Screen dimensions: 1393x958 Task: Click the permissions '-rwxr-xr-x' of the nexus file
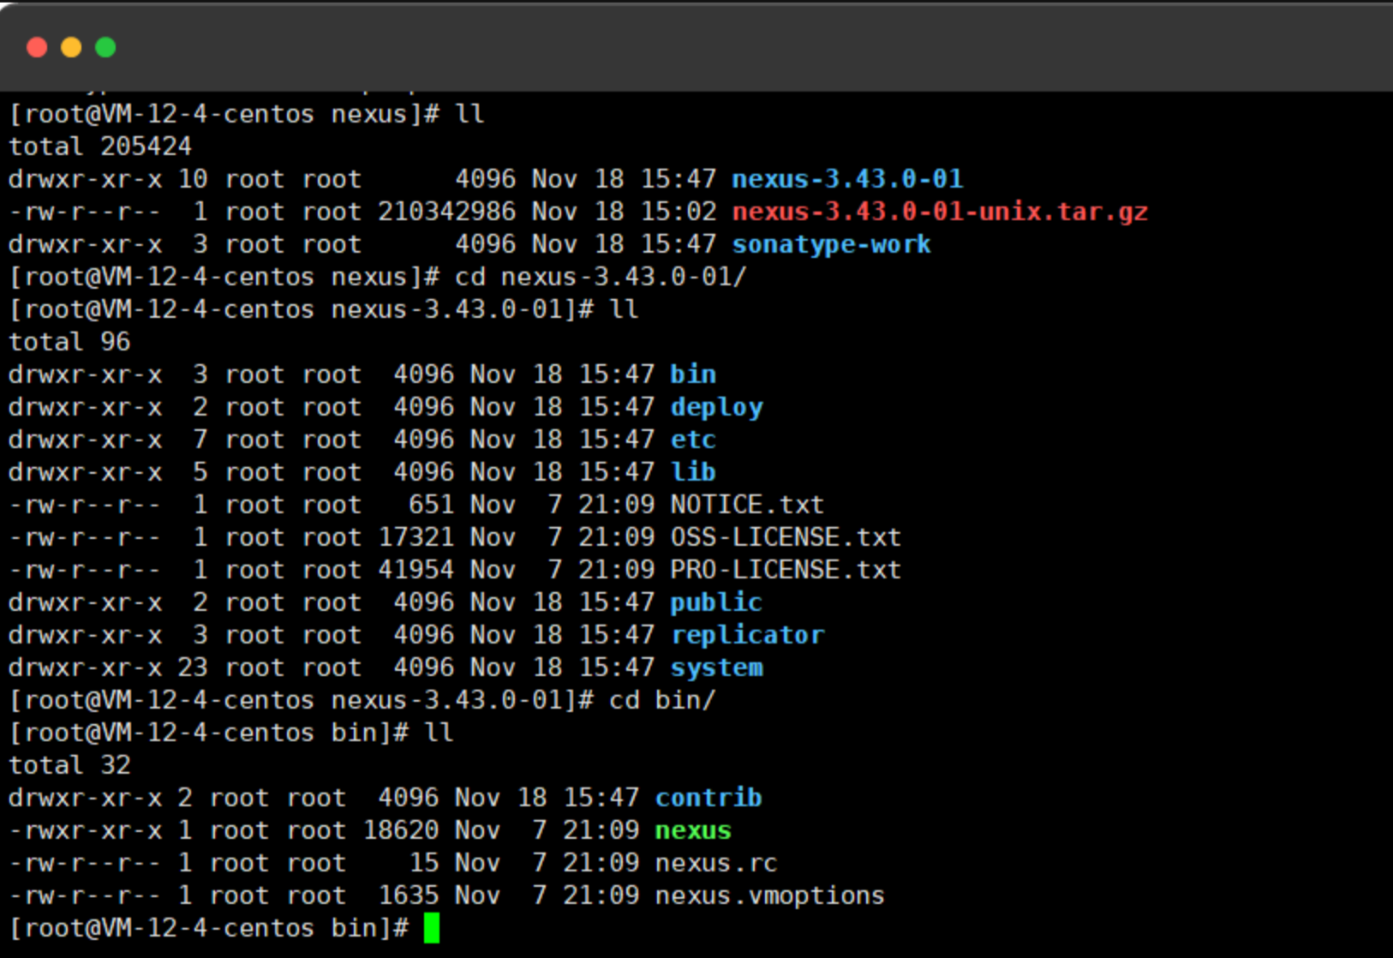(85, 830)
